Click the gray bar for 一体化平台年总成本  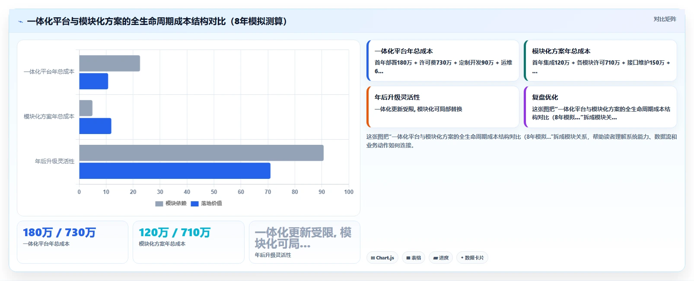click(109, 63)
